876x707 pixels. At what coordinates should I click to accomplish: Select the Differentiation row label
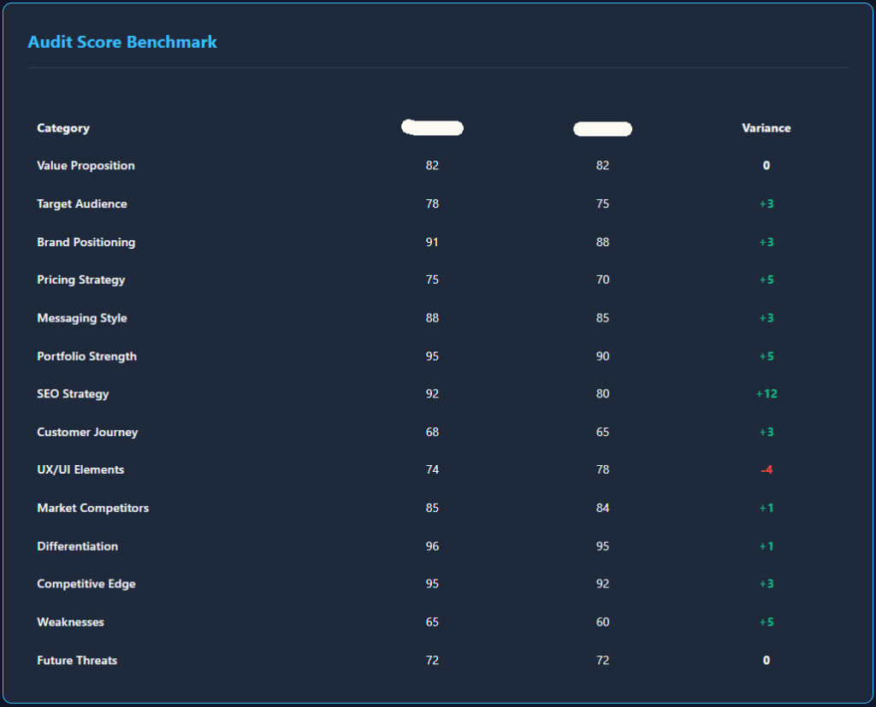click(x=77, y=545)
